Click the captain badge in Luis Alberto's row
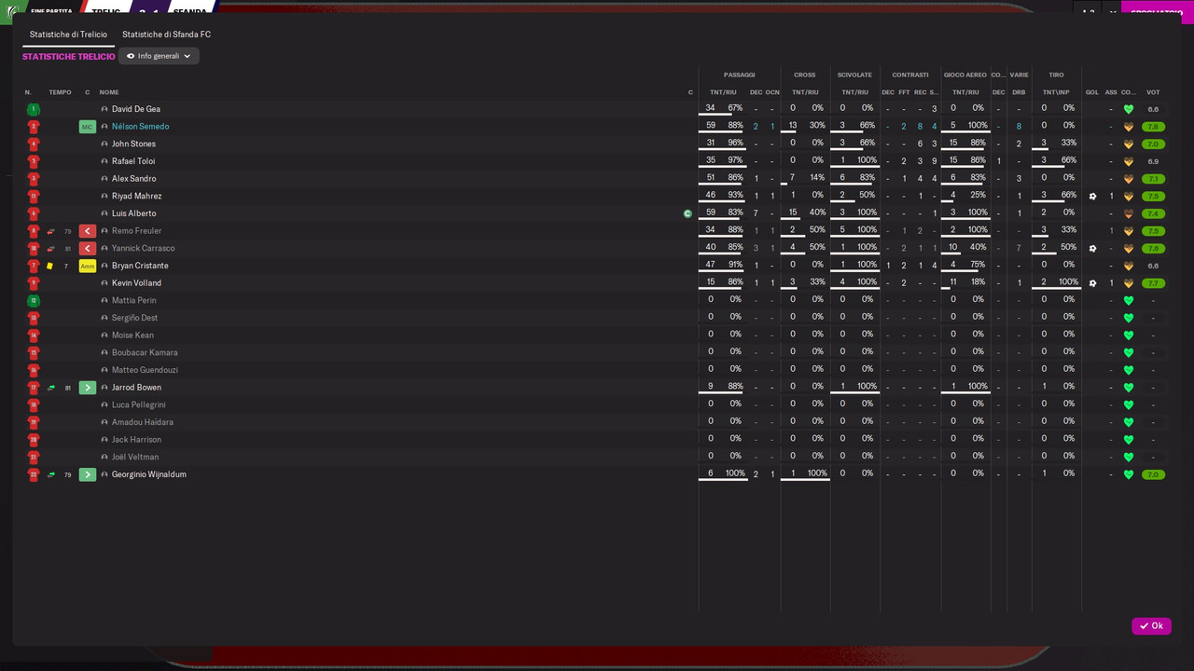The height and width of the screenshot is (671, 1194). (688, 213)
